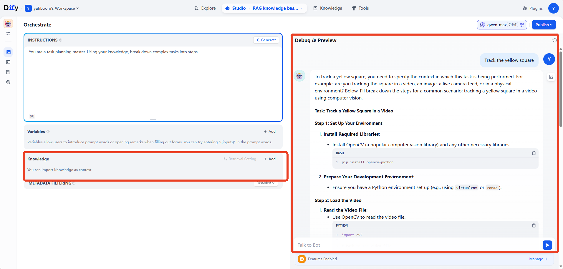Go to the Explore tab
Image resolution: width=563 pixels, height=269 pixels.
205,8
